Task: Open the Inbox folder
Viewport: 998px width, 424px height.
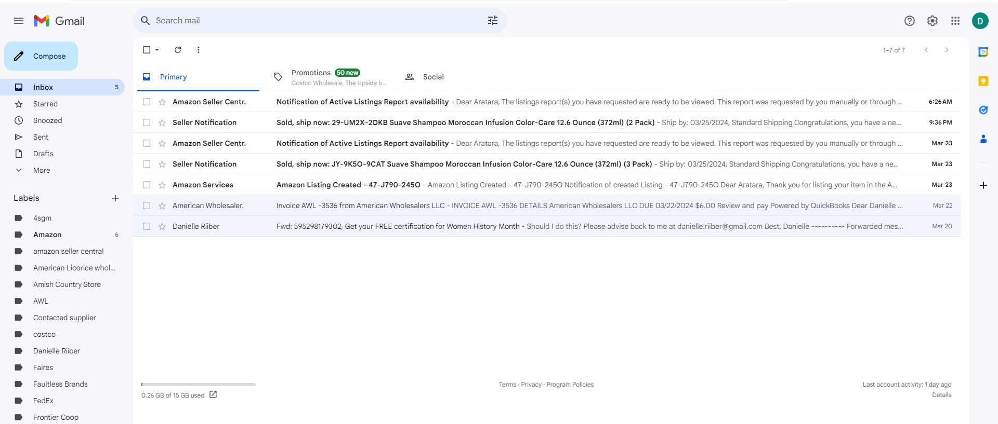Action: click(x=62, y=87)
